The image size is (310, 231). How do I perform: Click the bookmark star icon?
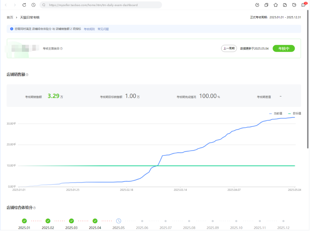[x=276, y=5]
